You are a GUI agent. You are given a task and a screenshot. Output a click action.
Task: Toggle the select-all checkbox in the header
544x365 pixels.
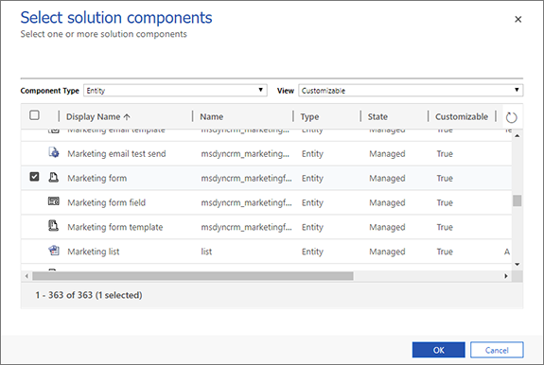pos(34,115)
